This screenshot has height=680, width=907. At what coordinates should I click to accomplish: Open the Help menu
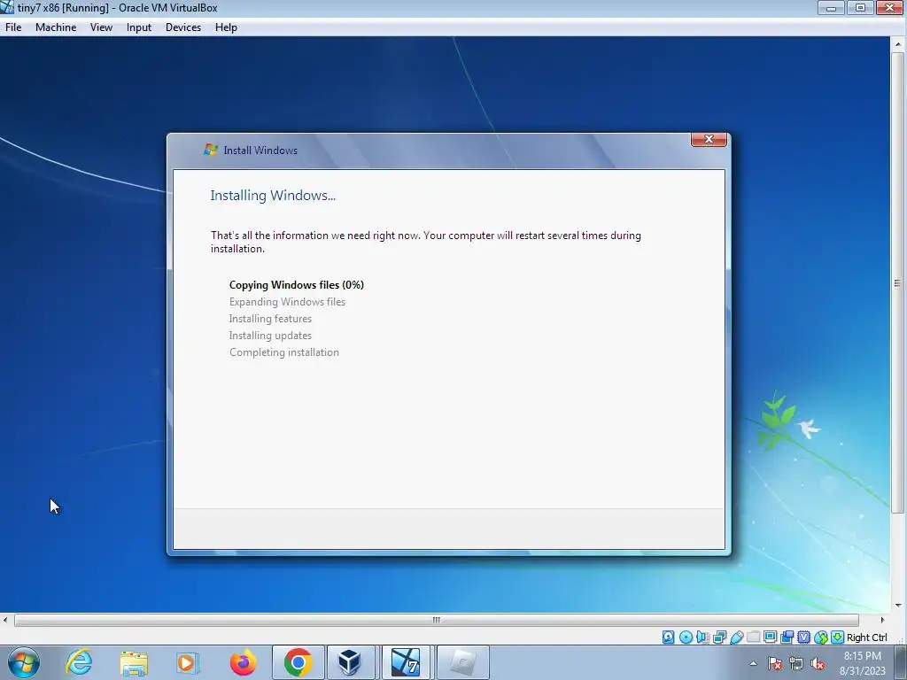[226, 27]
